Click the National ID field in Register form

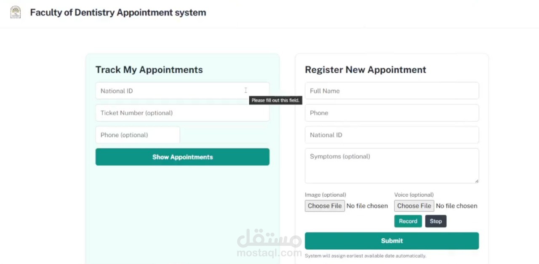click(392, 135)
